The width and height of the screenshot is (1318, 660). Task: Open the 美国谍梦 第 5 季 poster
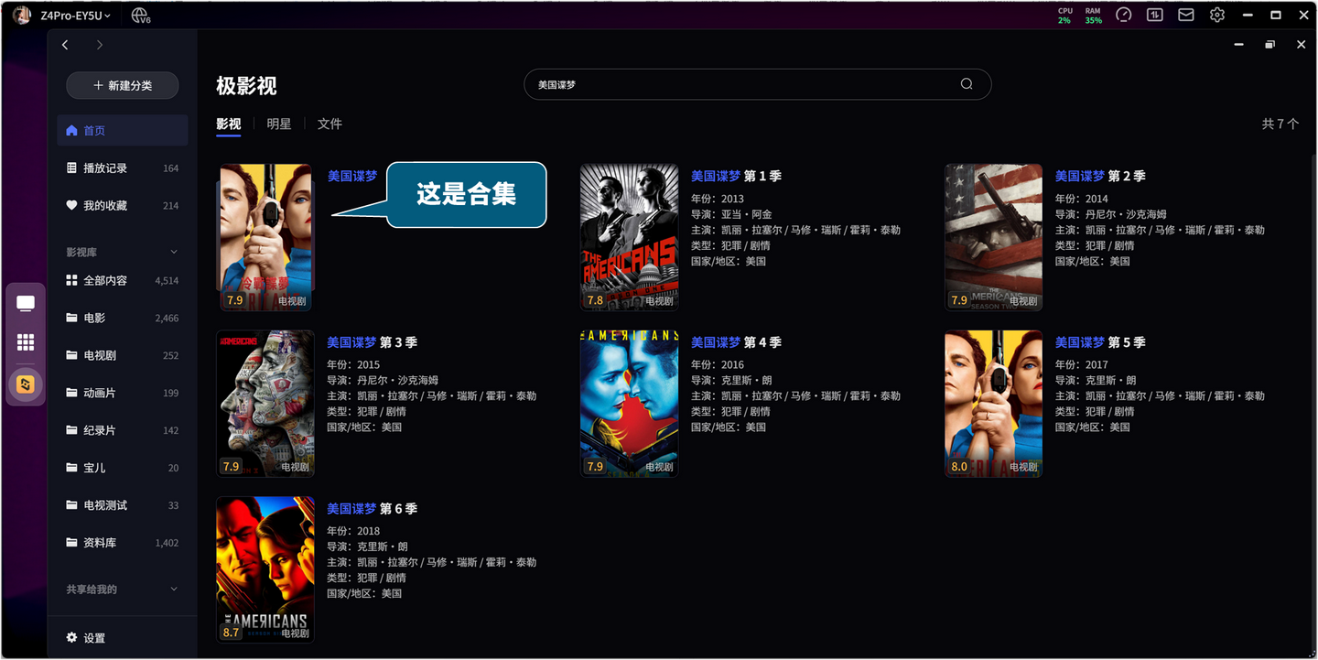[x=994, y=404]
